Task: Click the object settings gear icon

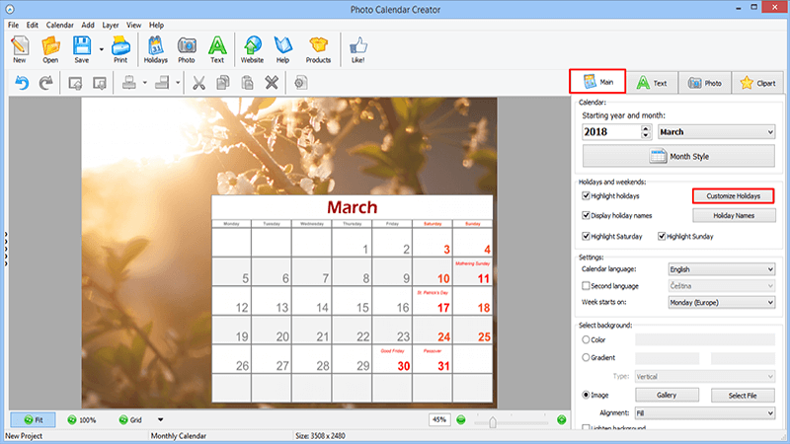Action: 301,83
